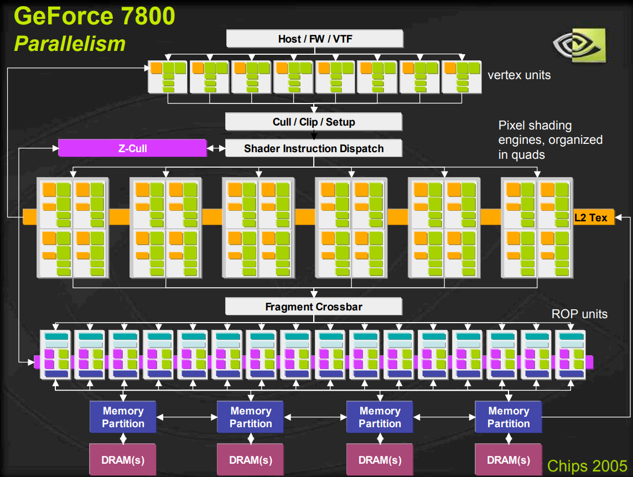Select the last (rightmost) vertex unit
This screenshot has width=633, height=477.
click(462, 77)
